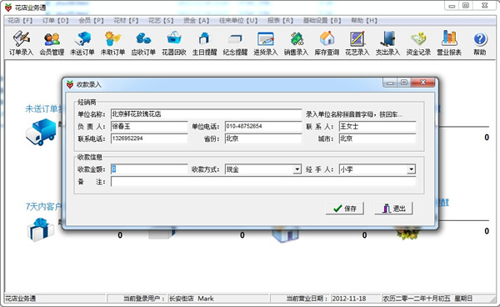The width and height of the screenshot is (500, 307).
Task: Open the 花店 [F] menu
Action: coord(20,21)
